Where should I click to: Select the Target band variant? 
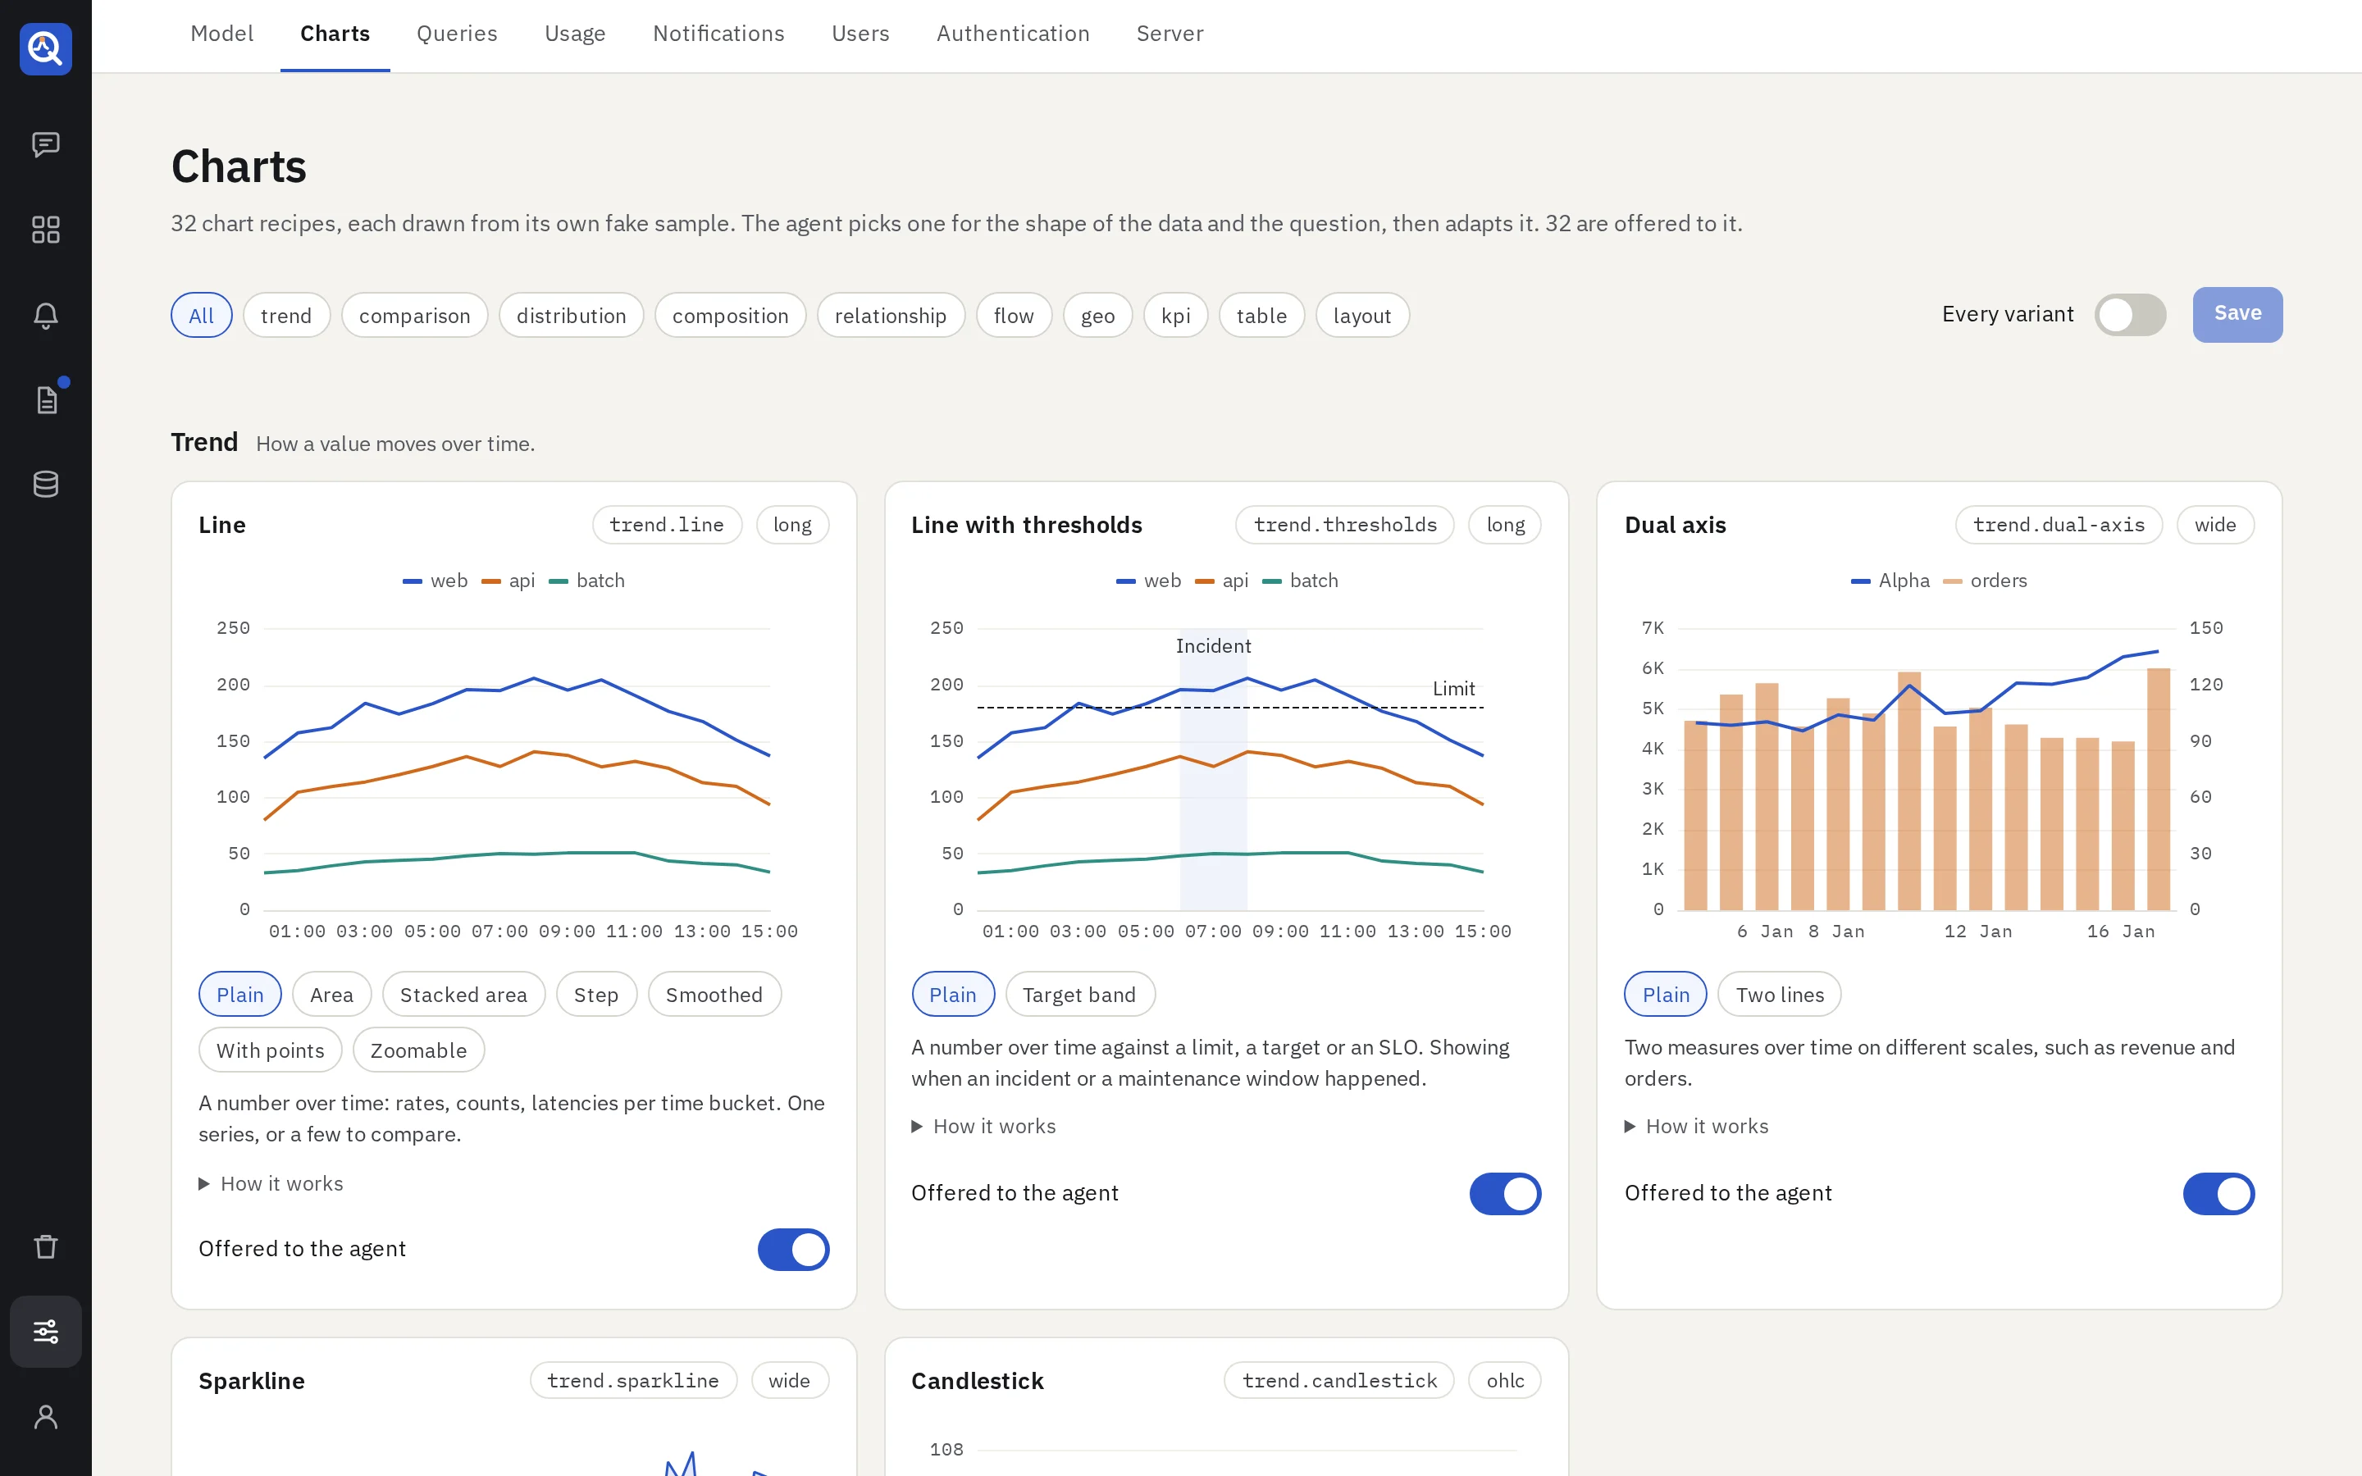[x=1079, y=995]
